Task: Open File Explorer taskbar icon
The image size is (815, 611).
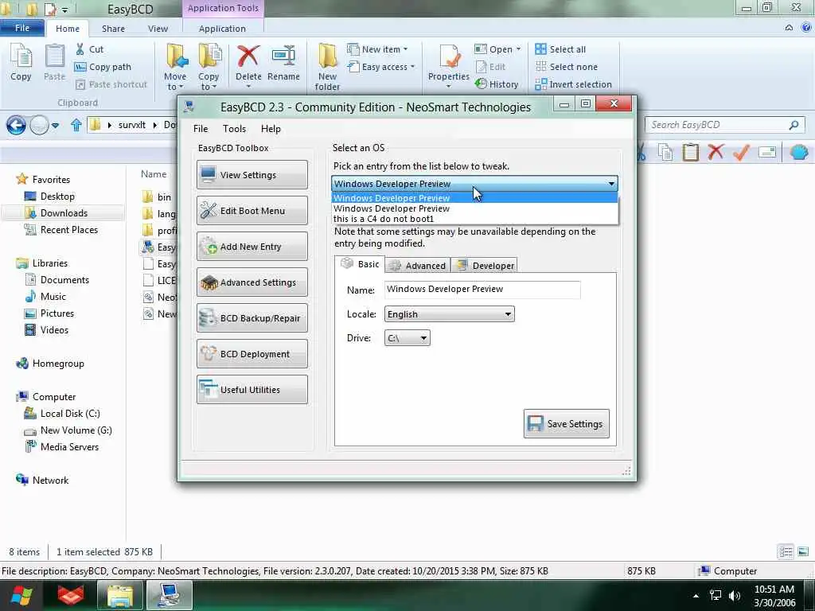Action: (x=120, y=596)
